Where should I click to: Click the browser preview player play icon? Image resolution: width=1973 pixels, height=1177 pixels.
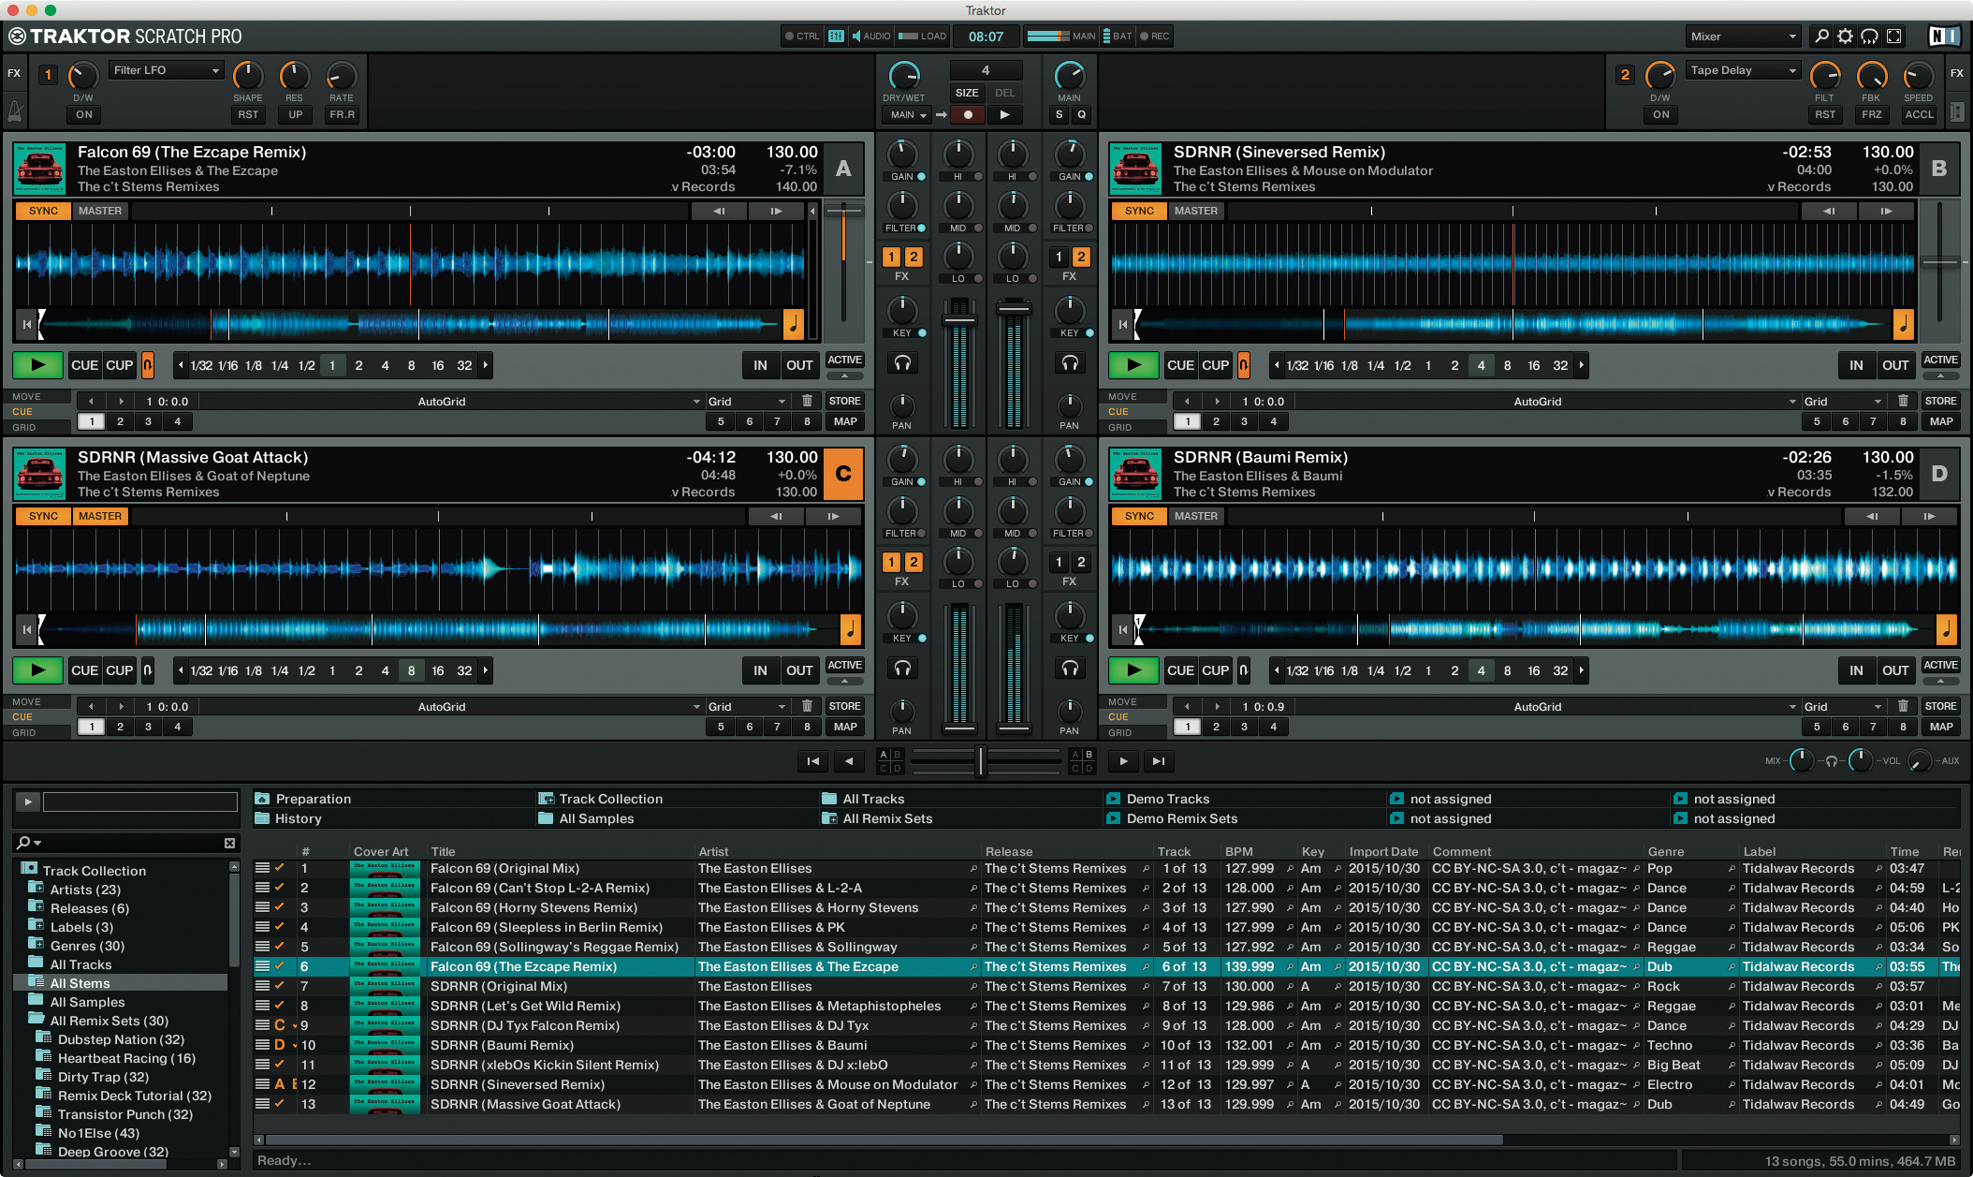[28, 802]
